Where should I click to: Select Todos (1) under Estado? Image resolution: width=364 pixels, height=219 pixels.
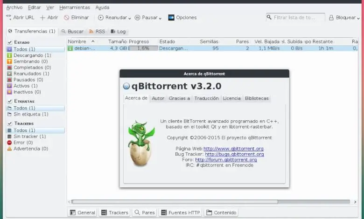[35, 49]
